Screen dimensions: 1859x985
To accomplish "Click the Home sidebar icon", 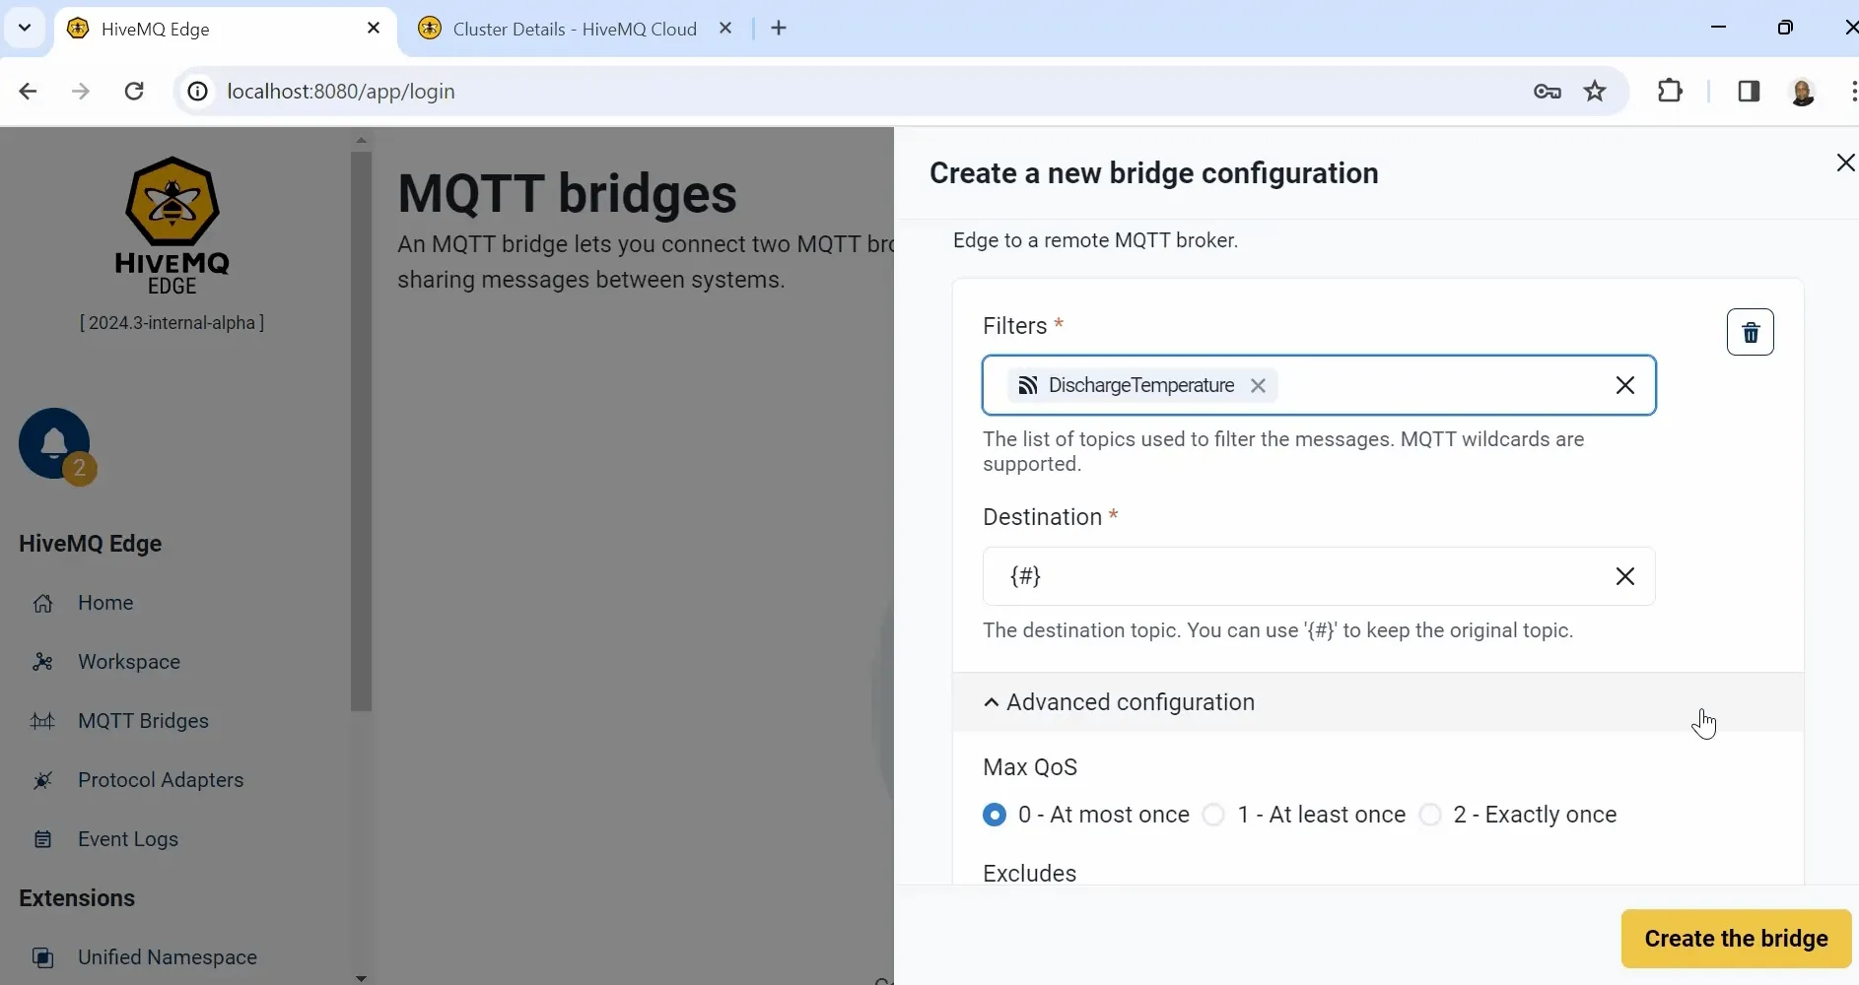I will point(42,603).
